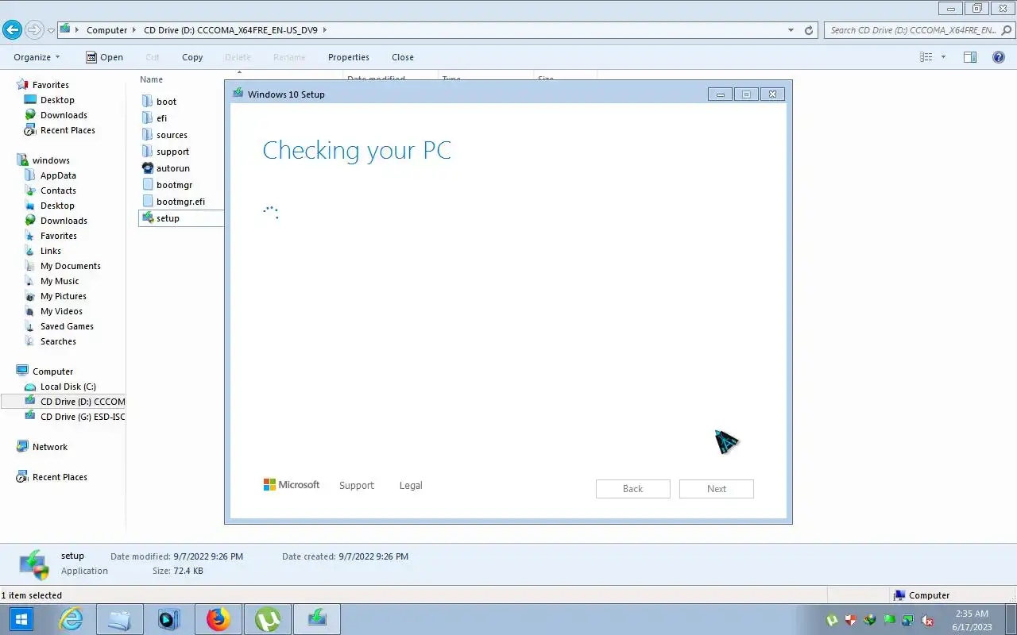Click the red shield tray icon
This screenshot has height=635, width=1017.
point(851,620)
